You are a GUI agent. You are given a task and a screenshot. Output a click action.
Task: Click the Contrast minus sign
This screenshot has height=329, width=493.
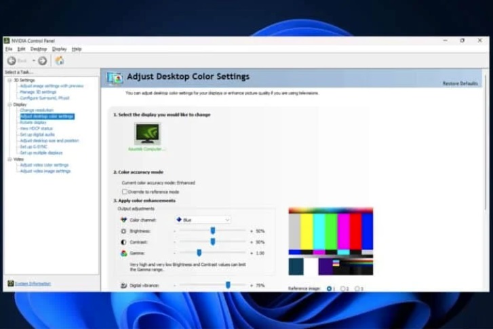[174, 242]
